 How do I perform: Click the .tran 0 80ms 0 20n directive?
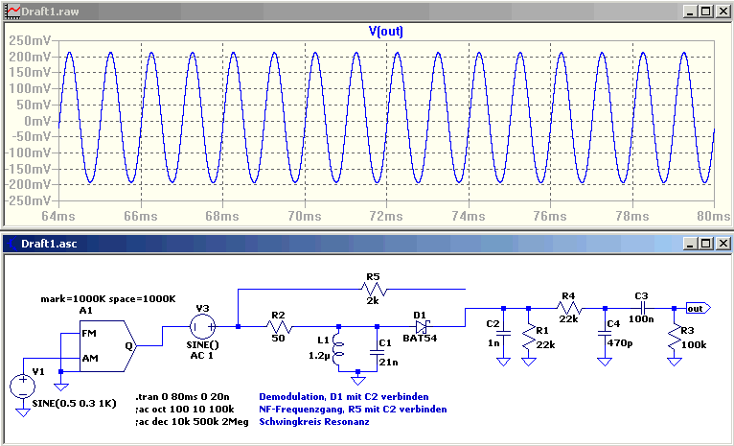point(183,396)
